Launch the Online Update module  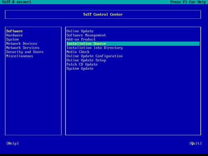click(x=80, y=31)
